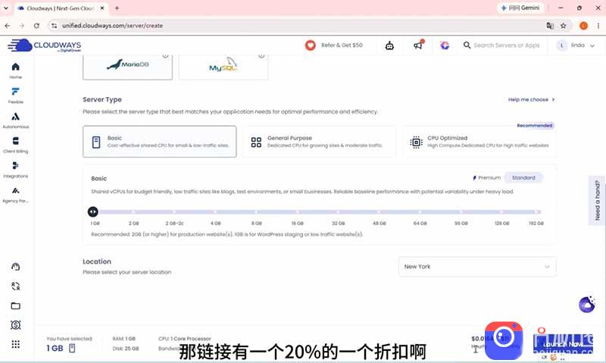Screen dimensions: 606x363
Task: Set slider to 2 GB mark
Action: tap(133, 212)
